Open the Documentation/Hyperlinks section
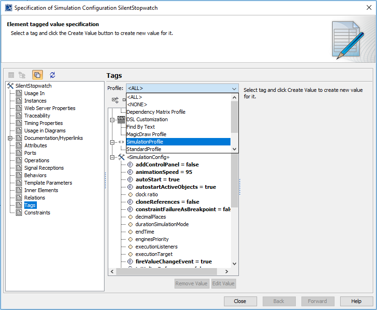Image resolution: width=377 pixels, height=310 pixels. coord(53,138)
